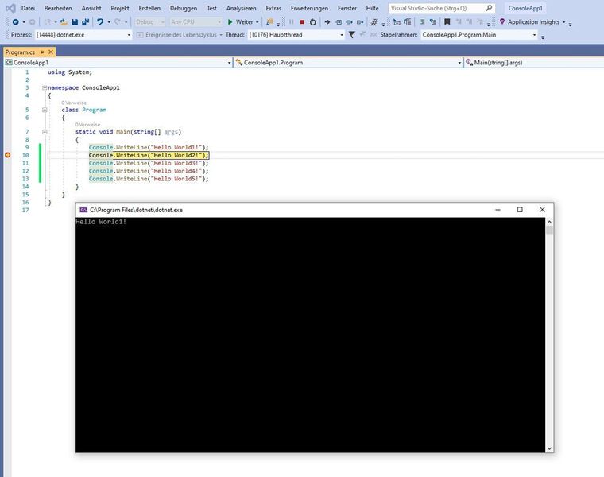
Task: Open the Fenster menu
Action: click(347, 8)
